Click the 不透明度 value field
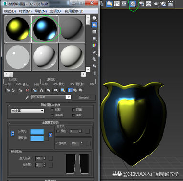The height and width of the screenshot is (181, 183). click(x=75, y=143)
